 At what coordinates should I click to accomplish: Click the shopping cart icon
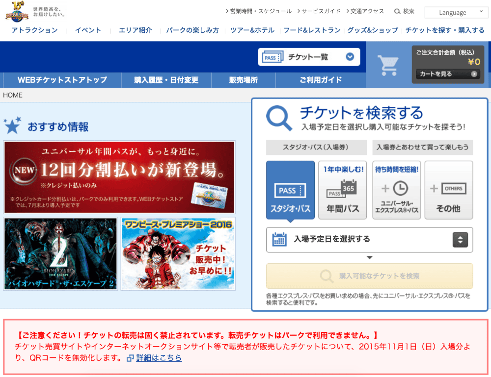click(x=388, y=64)
